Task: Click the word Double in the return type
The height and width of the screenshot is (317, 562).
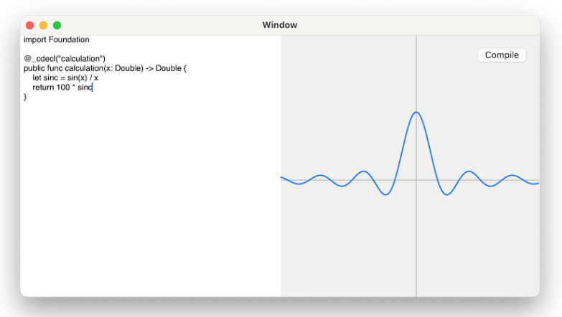Action: tap(169, 68)
